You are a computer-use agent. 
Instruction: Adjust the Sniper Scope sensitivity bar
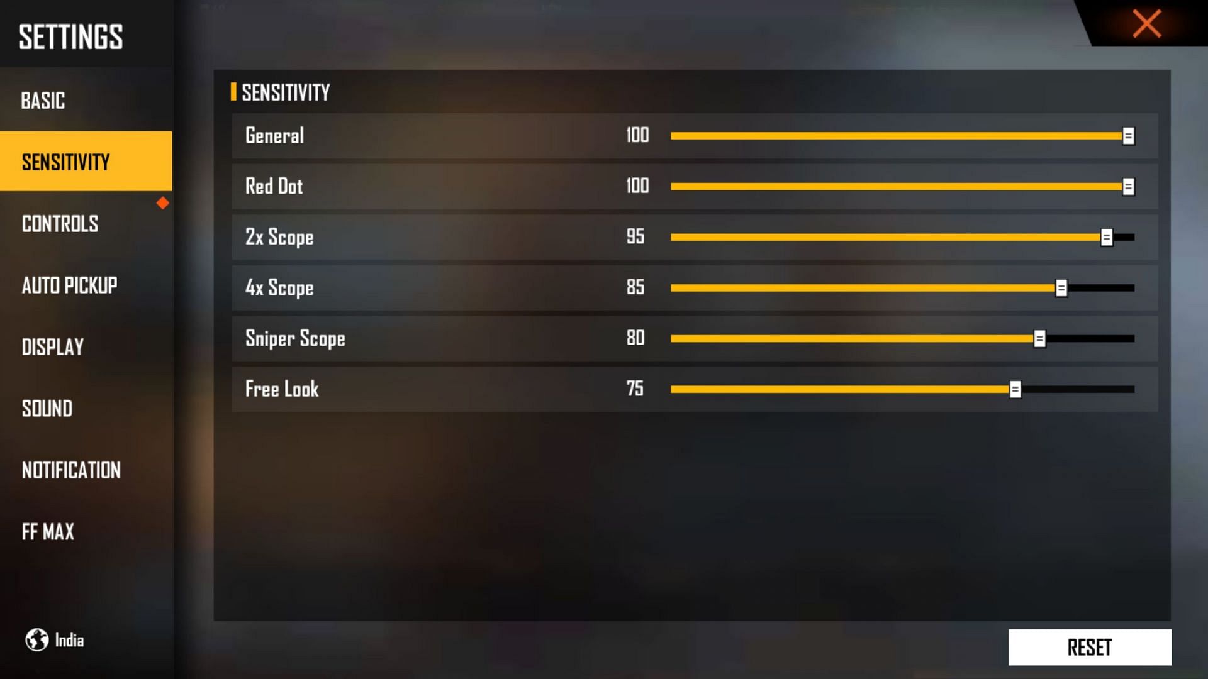1039,338
